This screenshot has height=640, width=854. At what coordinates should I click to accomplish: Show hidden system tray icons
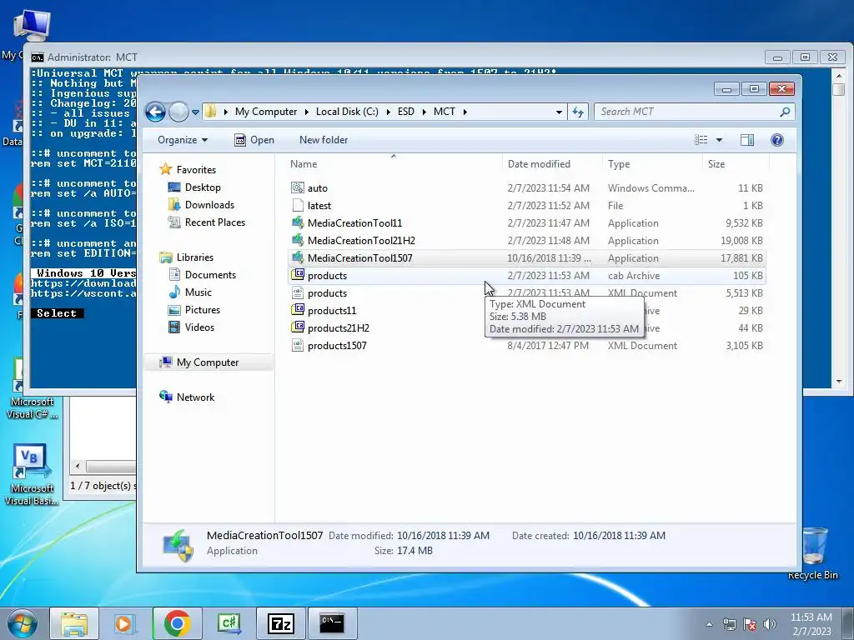tap(709, 624)
